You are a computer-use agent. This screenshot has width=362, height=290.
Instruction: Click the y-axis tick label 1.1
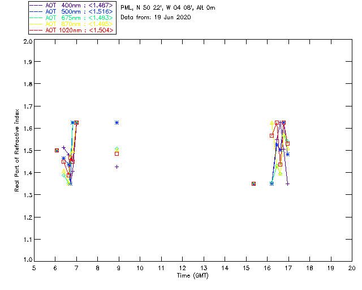point(28,240)
